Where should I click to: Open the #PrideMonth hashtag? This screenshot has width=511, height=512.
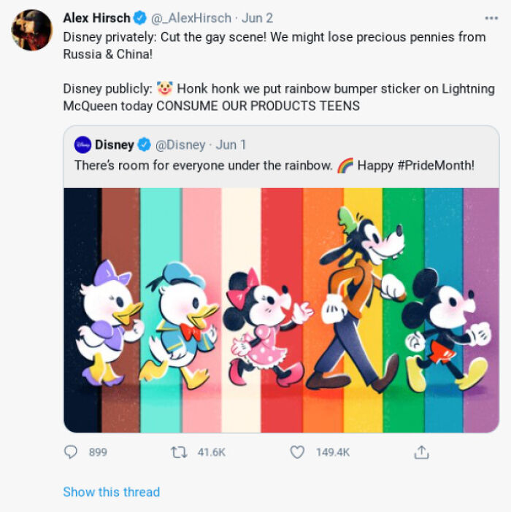coord(435,166)
